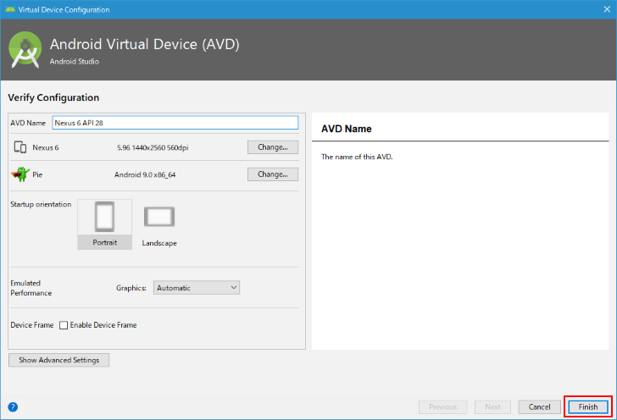Select Portrait startup orientation
This screenshot has height=420, width=617.
click(105, 224)
